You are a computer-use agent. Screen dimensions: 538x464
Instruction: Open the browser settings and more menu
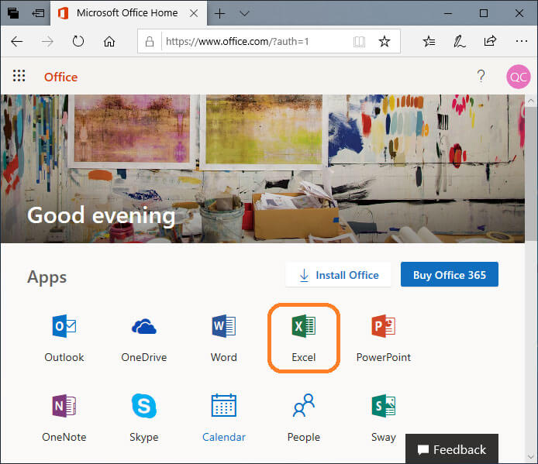[x=522, y=42]
